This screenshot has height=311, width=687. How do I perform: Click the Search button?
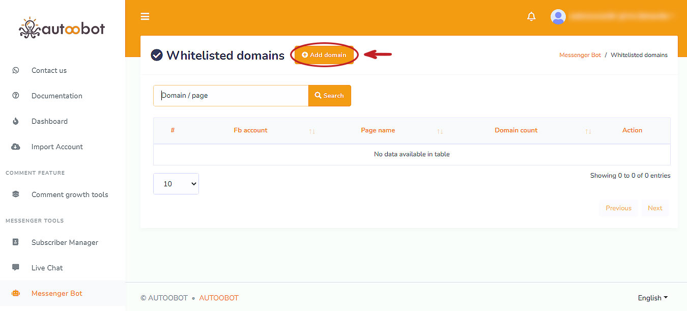pos(329,96)
